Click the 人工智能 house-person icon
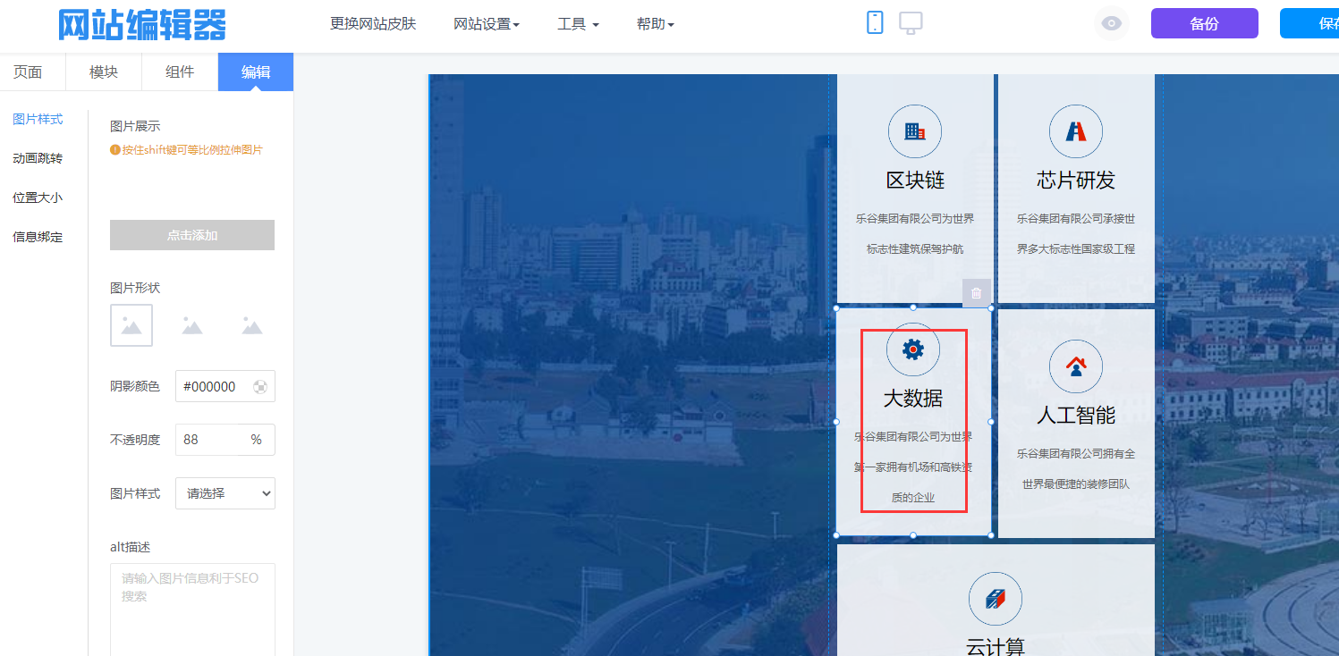This screenshot has width=1339, height=656. click(1075, 366)
